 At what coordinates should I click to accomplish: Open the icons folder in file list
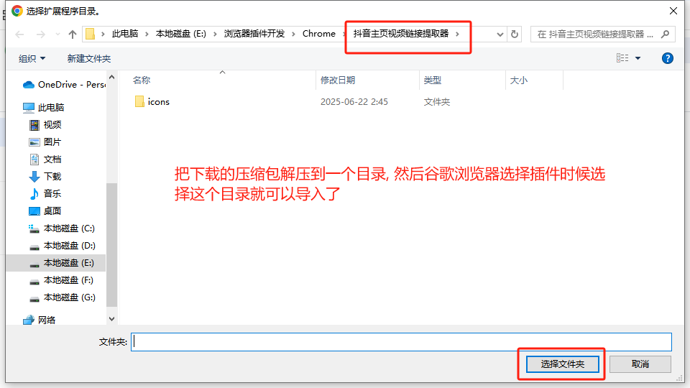[x=158, y=102]
